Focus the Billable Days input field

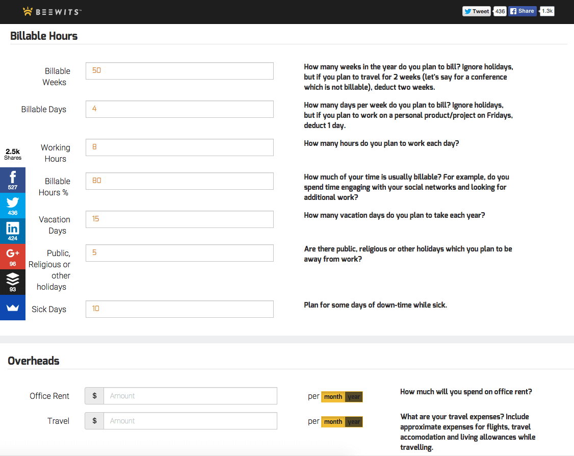tap(179, 109)
